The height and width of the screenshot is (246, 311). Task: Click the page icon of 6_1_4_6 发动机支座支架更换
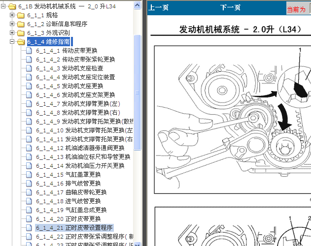(29, 95)
